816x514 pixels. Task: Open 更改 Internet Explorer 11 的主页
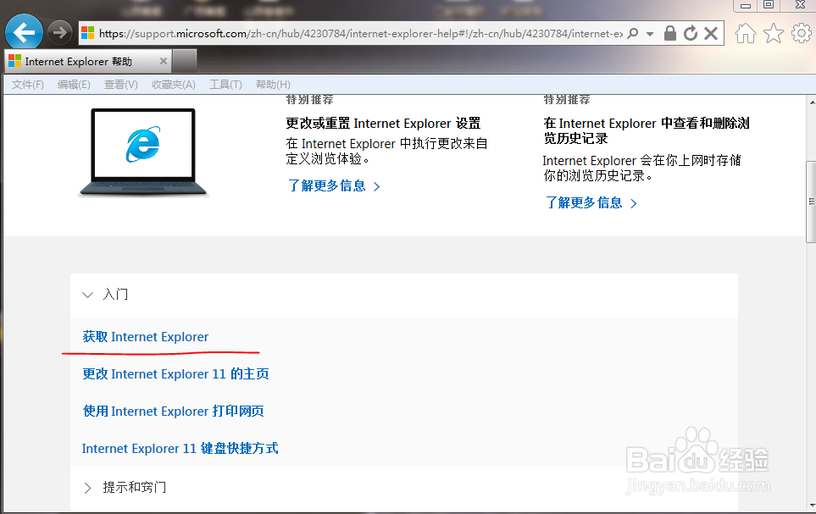[x=175, y=373]
